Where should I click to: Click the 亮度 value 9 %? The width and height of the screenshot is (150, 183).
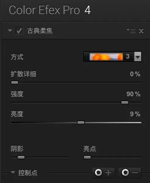135,114
